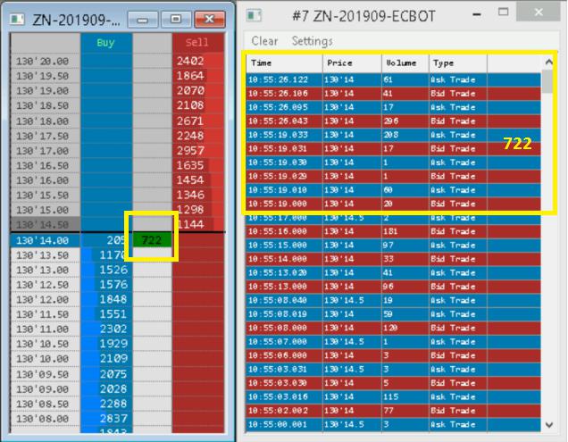Click buy size 2302 at 130'11.00
The height and width of the screenshot is (442, 568).
(x=106, y=329)
